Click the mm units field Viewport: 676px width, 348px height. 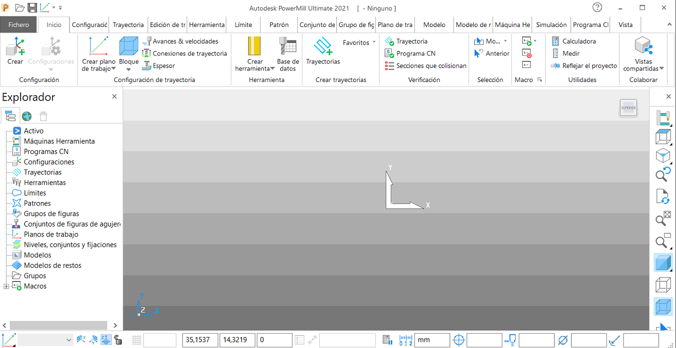(432, 340)
